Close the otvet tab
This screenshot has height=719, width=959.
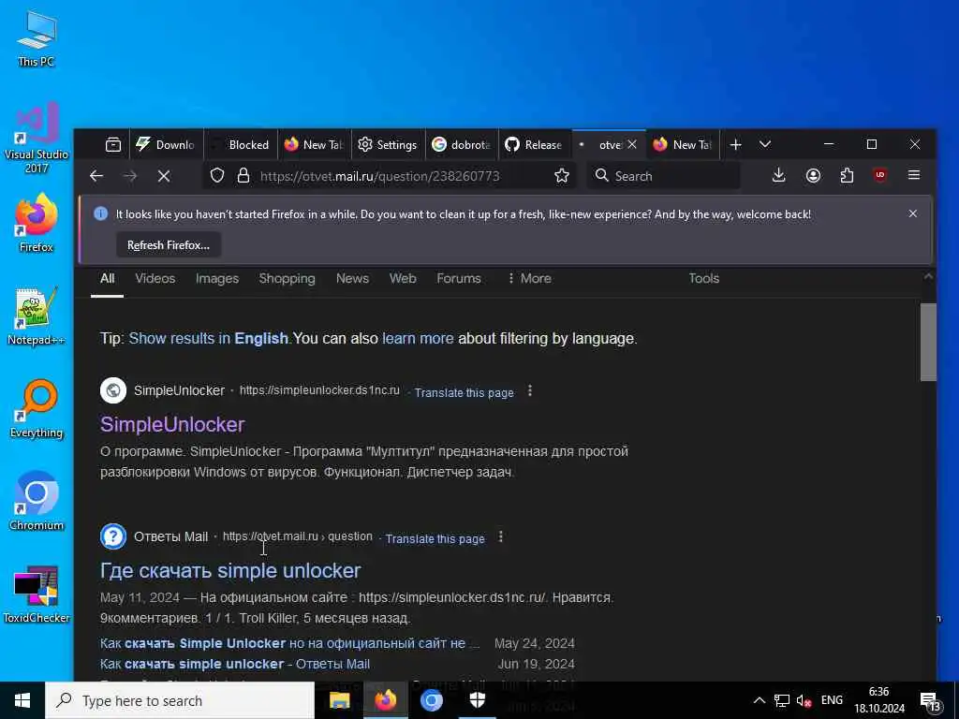tap(632, 144)
